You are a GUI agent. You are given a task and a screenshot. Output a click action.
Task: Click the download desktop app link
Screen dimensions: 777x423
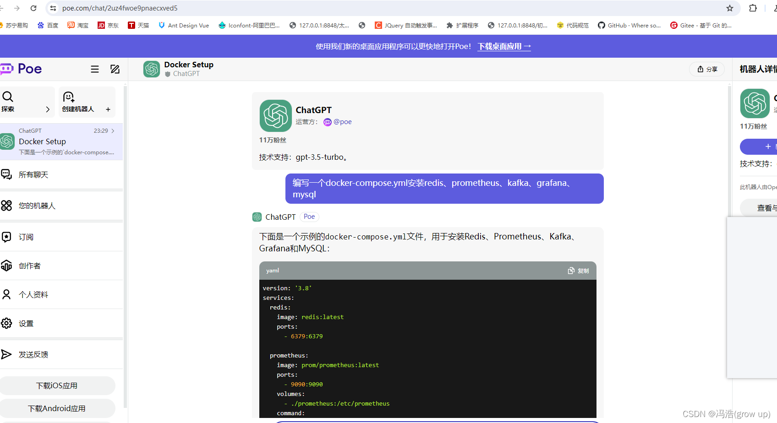504,46
